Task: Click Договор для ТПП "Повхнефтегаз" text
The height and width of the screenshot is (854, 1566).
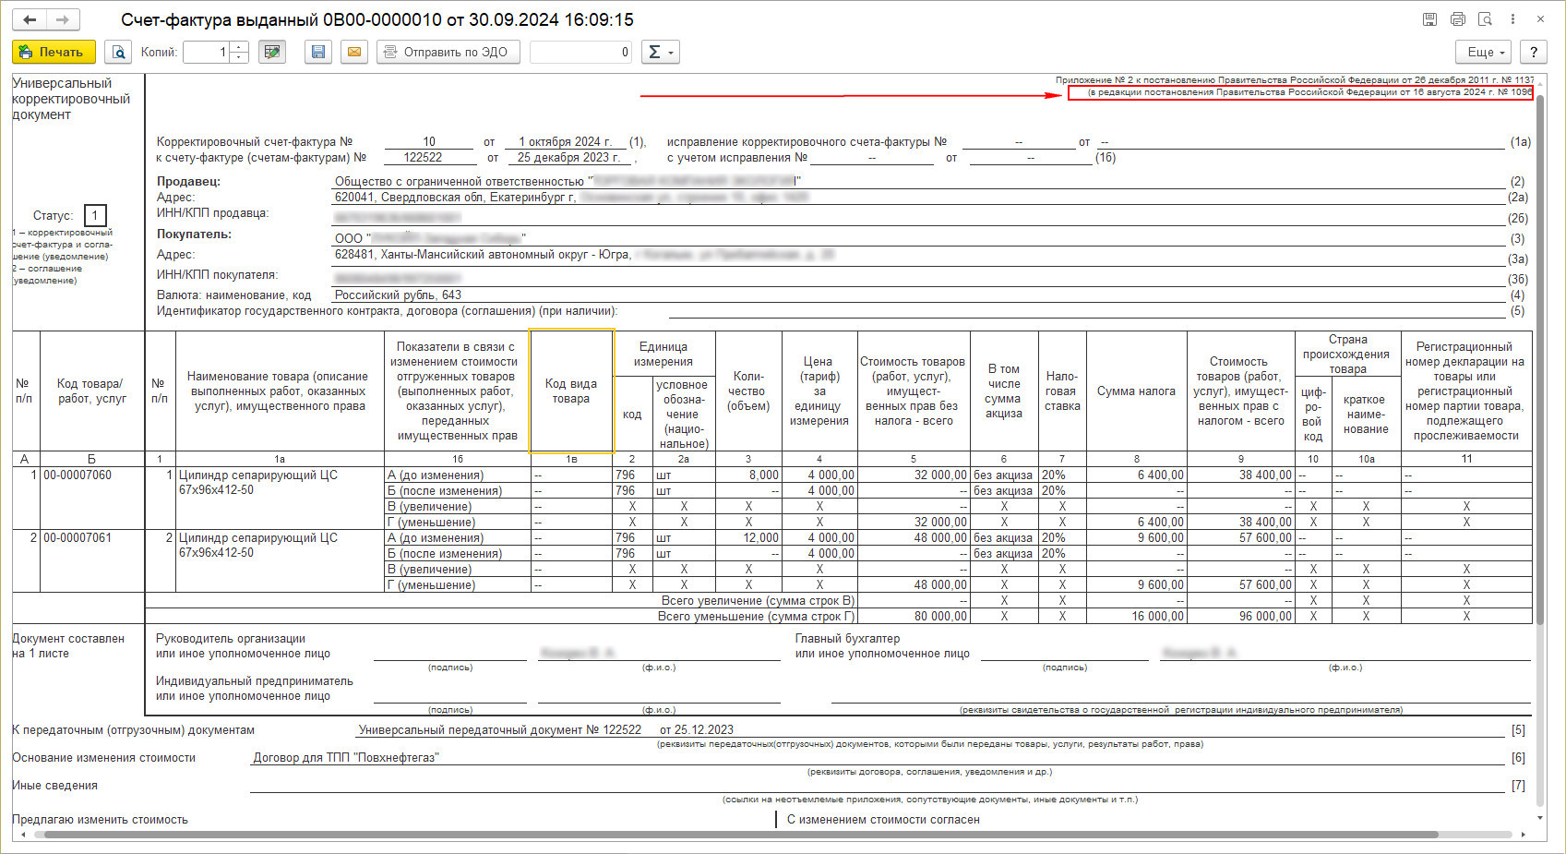Action: click(346, 758)
